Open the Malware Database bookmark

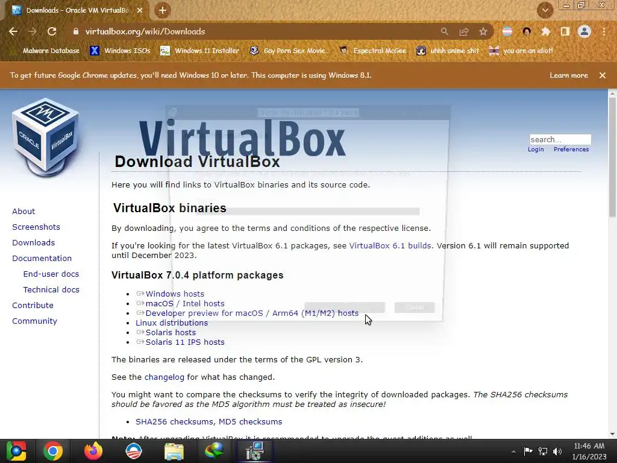[x=51, y=51]
